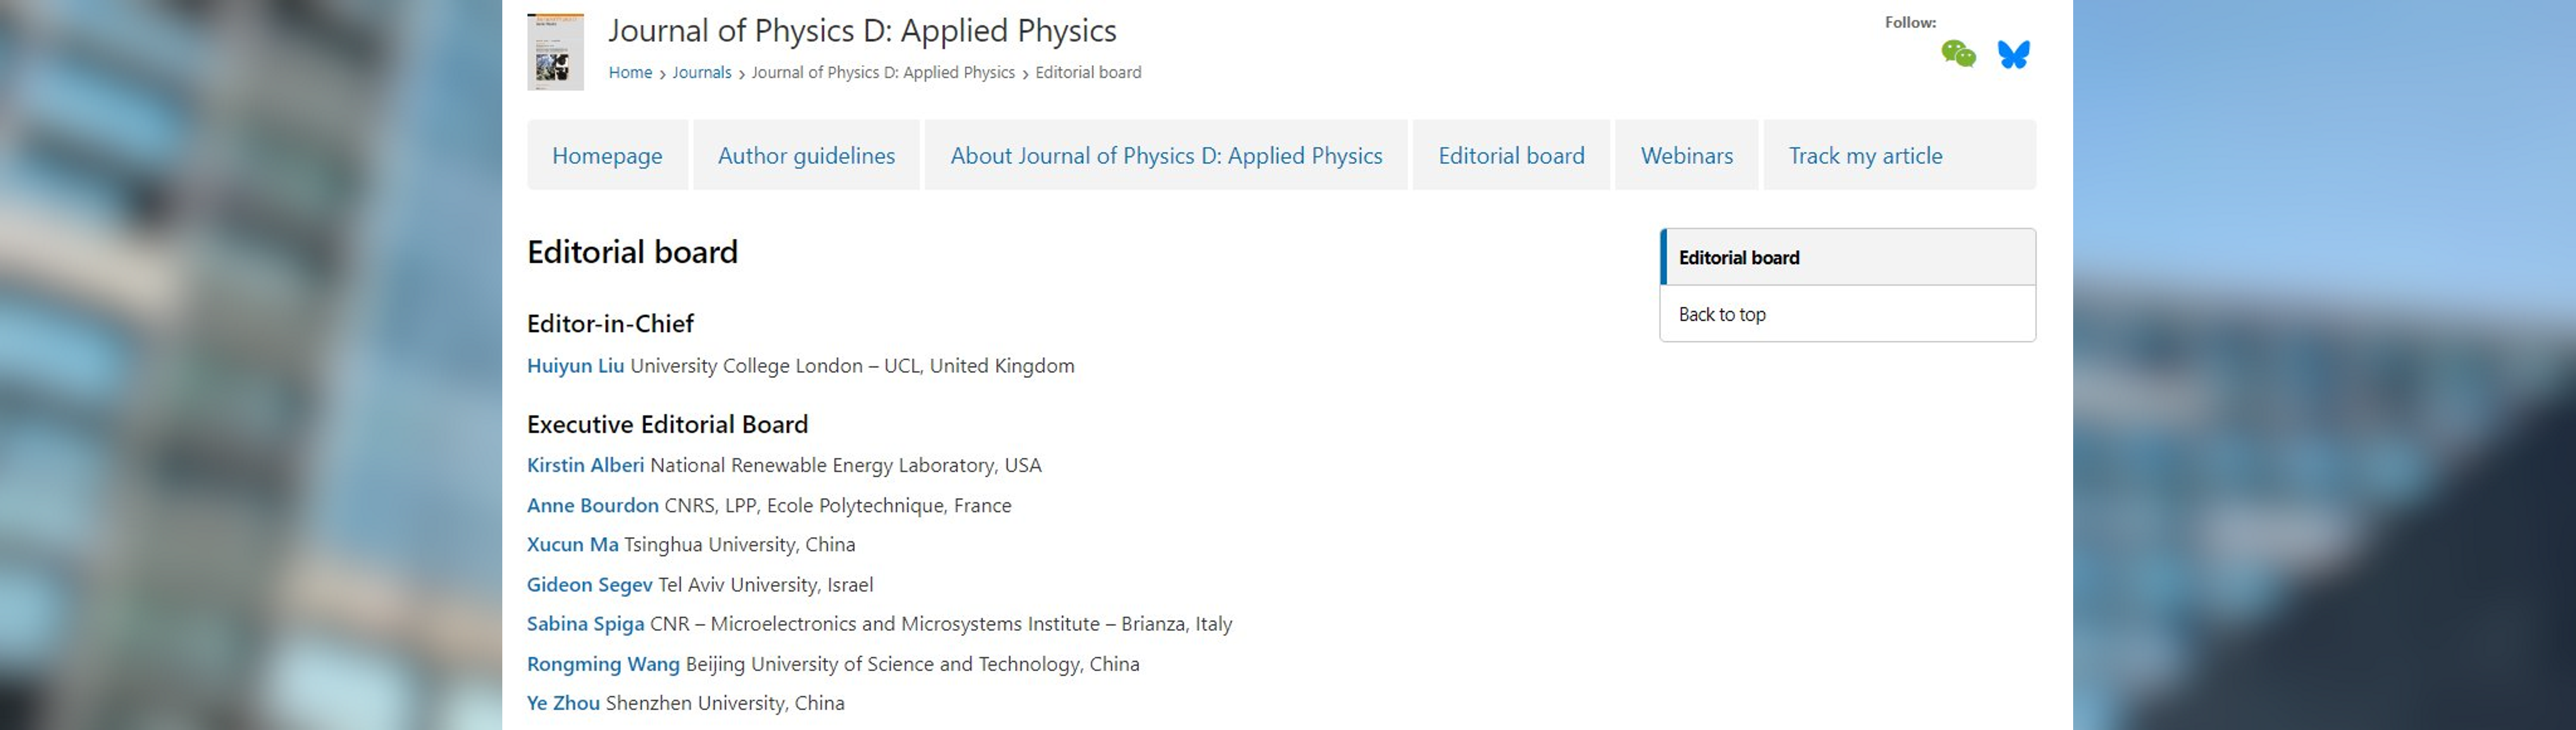The width and height of the screenshot is (2576, 730).
Task: Open Xucun Ma profile link
Action: 572,545
